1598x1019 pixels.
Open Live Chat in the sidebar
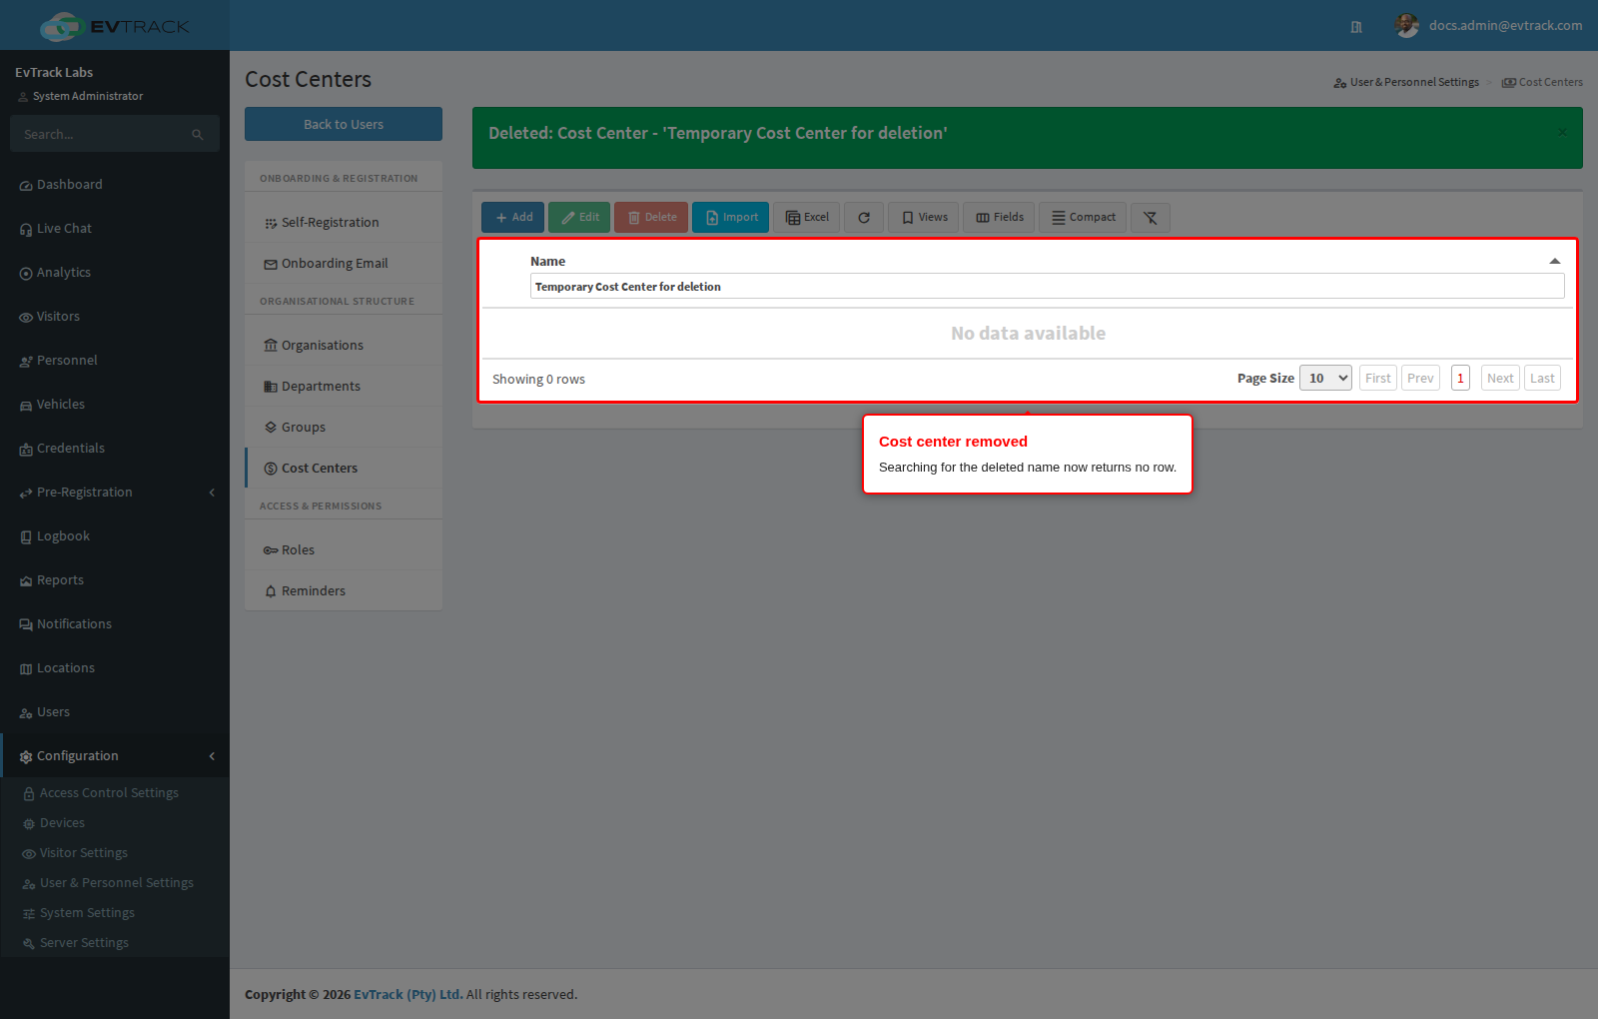(x=115, y=229)
